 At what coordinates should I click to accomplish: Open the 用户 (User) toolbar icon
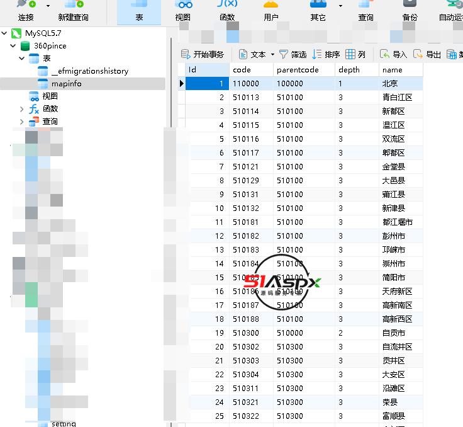(x=271, y=11)
